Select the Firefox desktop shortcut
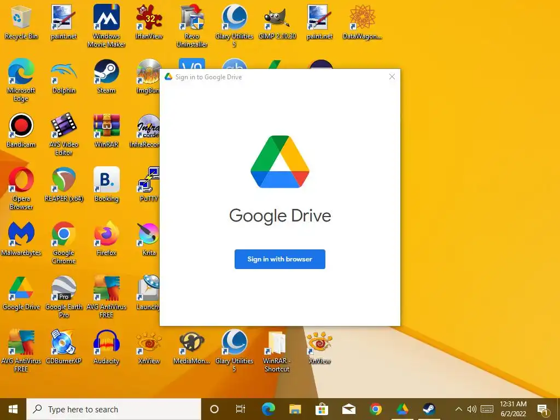The width and height of the screenshot is (560, 420). point(107,240)
